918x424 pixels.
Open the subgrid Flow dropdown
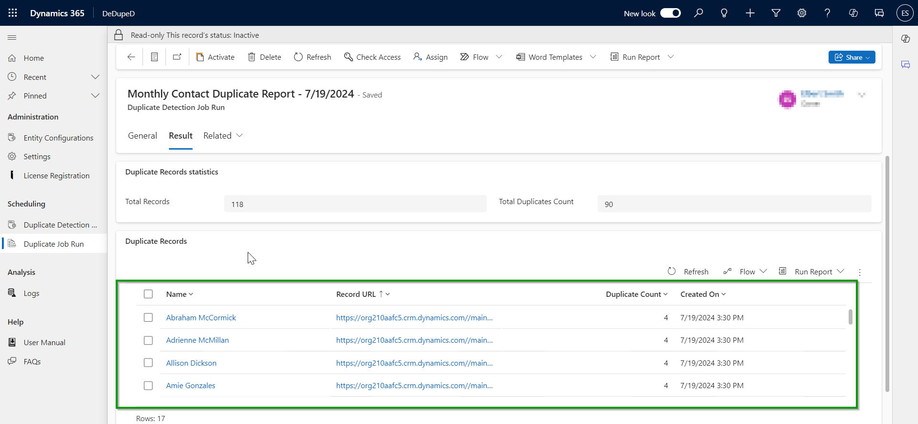(764, 272)
